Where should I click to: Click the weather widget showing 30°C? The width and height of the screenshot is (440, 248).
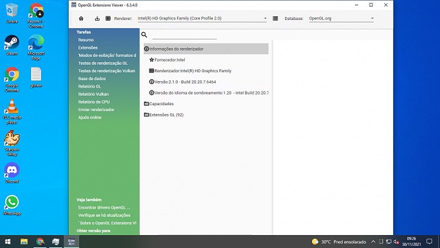[339, 242]
